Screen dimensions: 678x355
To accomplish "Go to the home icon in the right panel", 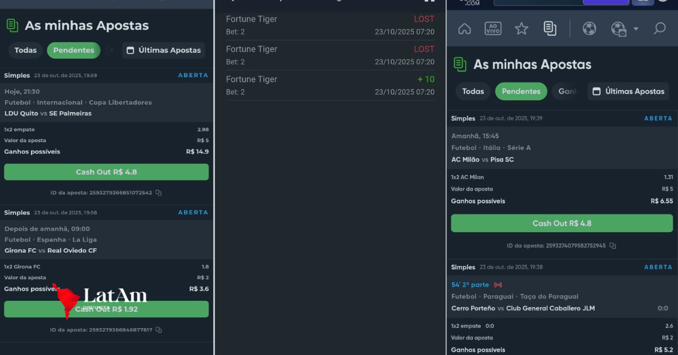I will [x=464, y=29].
